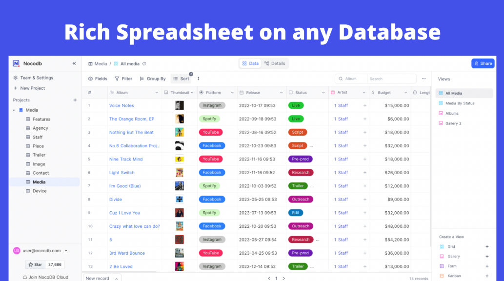504x281 pixels.
Task: Open the Voice Notes album link
Action: coord(121,105)
